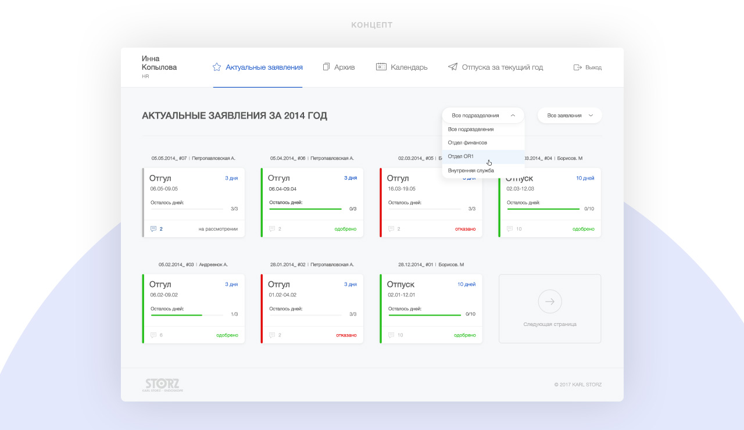This screenshot has height=430, width=744.
Task: Click the arrow circle for next page
Action: coord(550,302)
